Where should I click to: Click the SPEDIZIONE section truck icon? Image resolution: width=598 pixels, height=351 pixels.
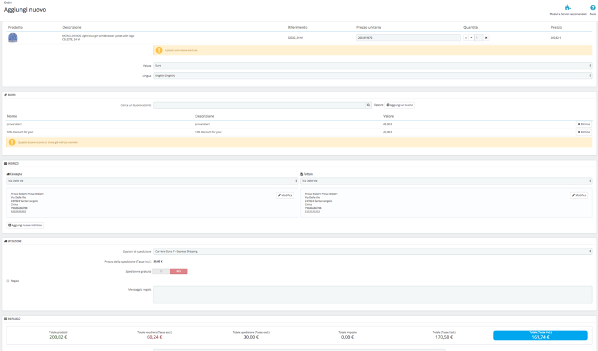click(x=5, y=241)
